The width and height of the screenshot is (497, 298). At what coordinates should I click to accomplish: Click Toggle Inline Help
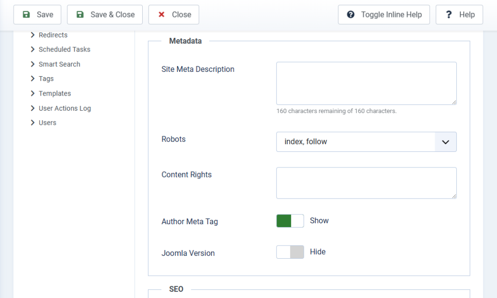coord(383,15)
